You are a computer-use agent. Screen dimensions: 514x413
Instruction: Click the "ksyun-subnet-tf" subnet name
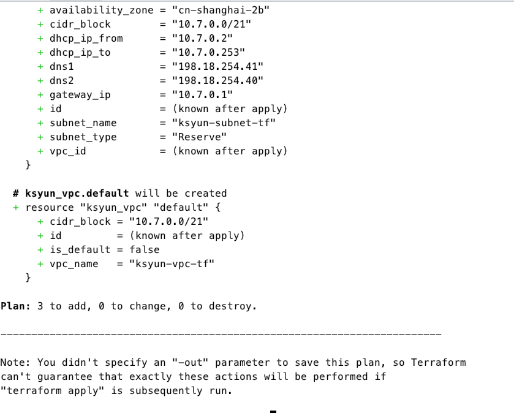[224, 123]
